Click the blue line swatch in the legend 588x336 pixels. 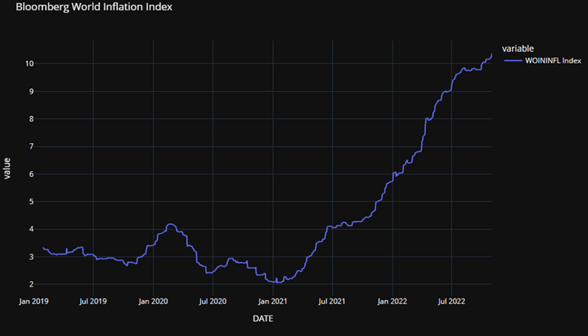click(x=509, y=61)
